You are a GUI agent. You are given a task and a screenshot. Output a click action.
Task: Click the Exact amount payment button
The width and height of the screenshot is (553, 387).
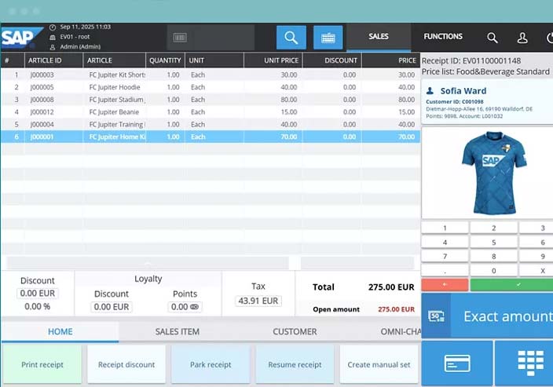(x=487, y=316)
